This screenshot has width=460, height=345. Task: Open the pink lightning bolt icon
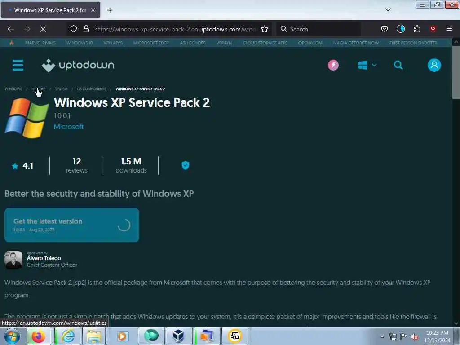click(x=333, y=65)
